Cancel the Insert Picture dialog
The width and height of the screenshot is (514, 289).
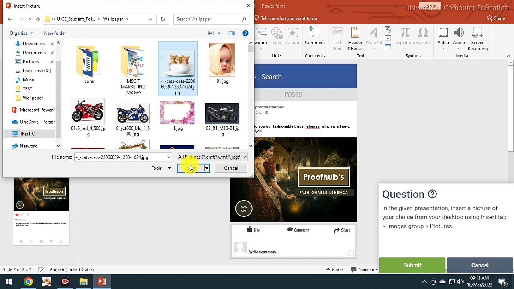pyautogui.click(x=231, y=168)
